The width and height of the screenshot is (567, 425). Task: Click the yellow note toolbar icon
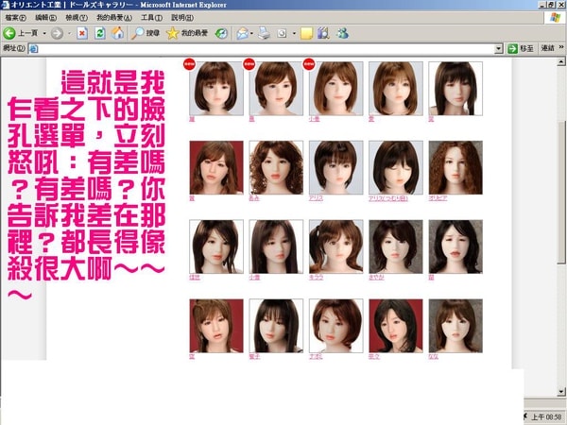tap(306, 34)
